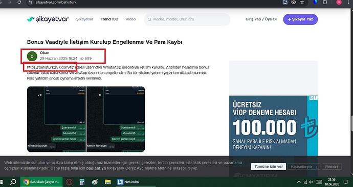This screenshot has width=353, height=187.
Task: Open the Paint icon on the taskbar
Action: pos(95,182)
